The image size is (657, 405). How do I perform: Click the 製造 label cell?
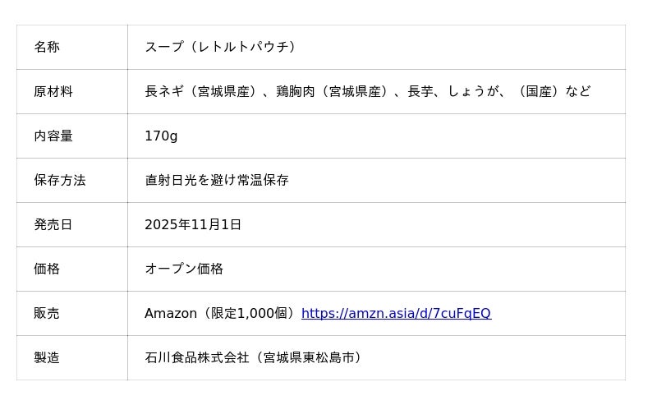tap(47, 357)
